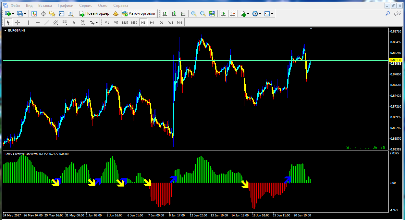Open the search magnifier icon
The image size is (405, 220).
(x=387, y=14)
